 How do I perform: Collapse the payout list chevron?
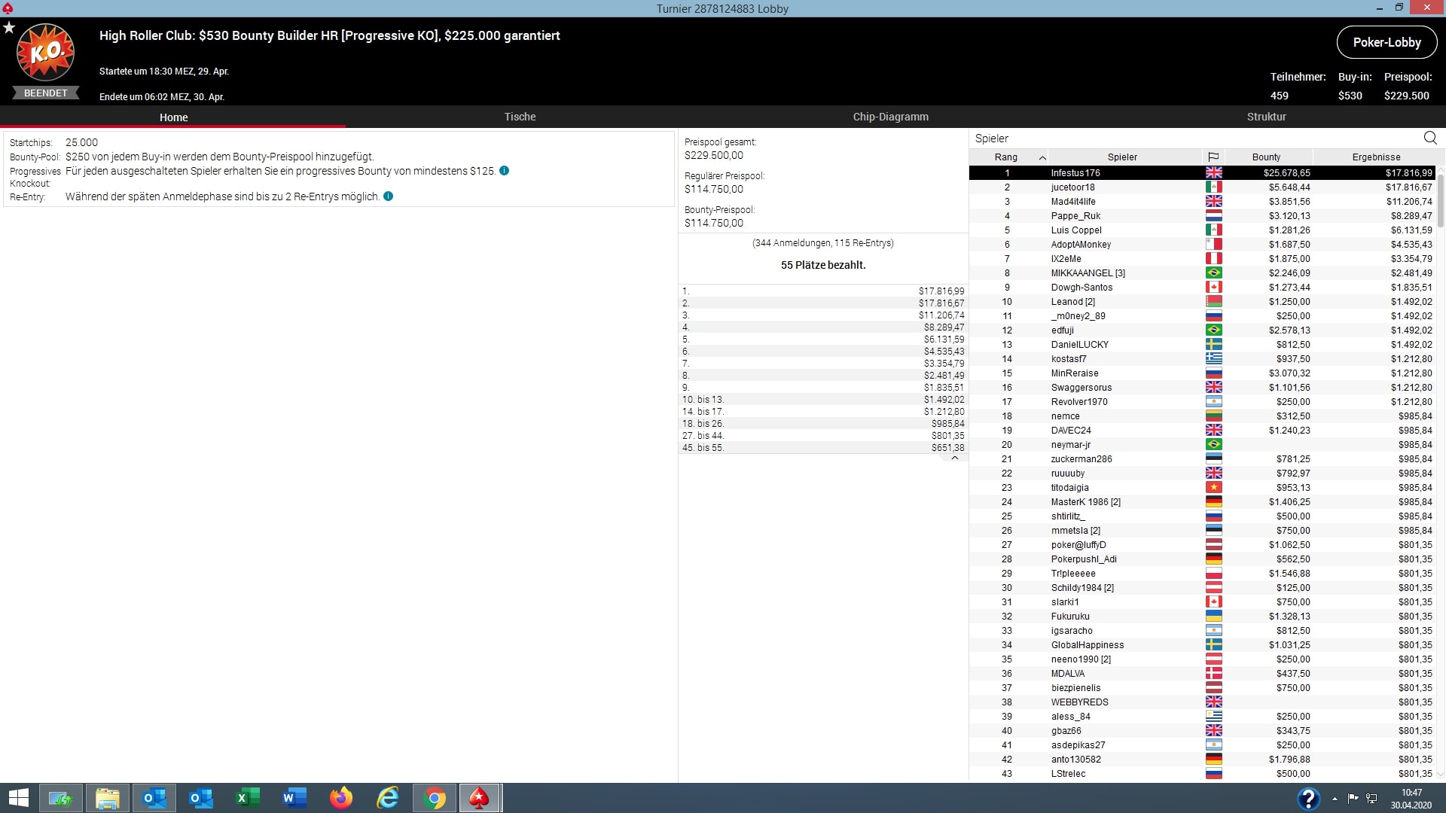pyautogui.click(x=954, y=458)
